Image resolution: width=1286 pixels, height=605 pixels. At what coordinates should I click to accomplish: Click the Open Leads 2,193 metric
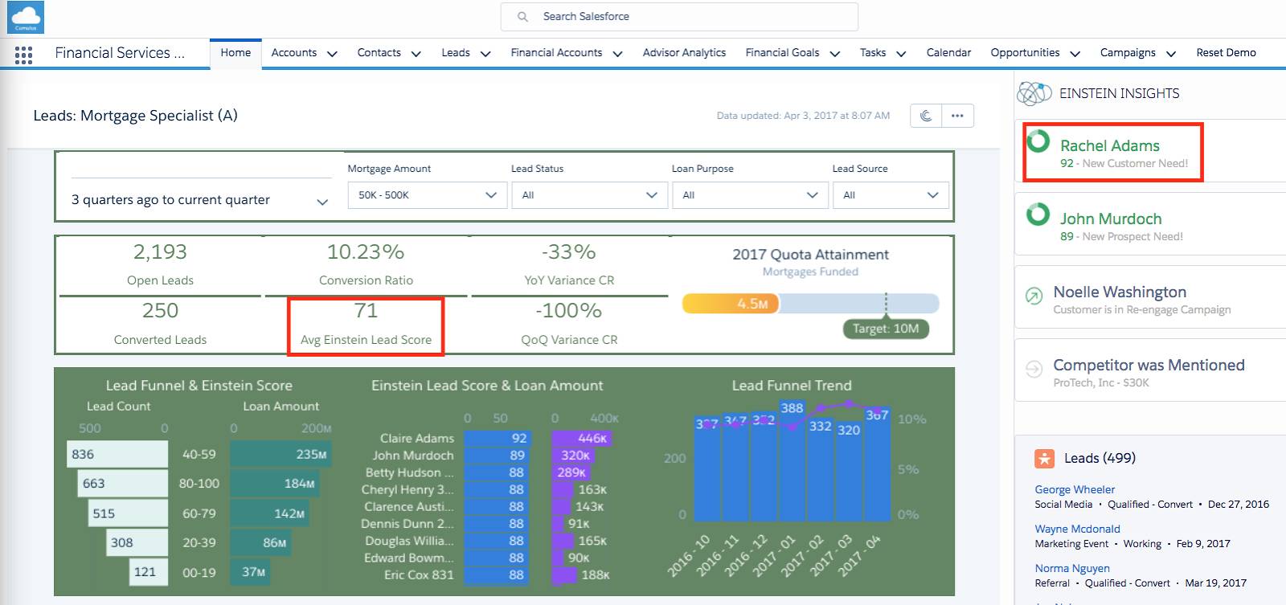(160, 264)
